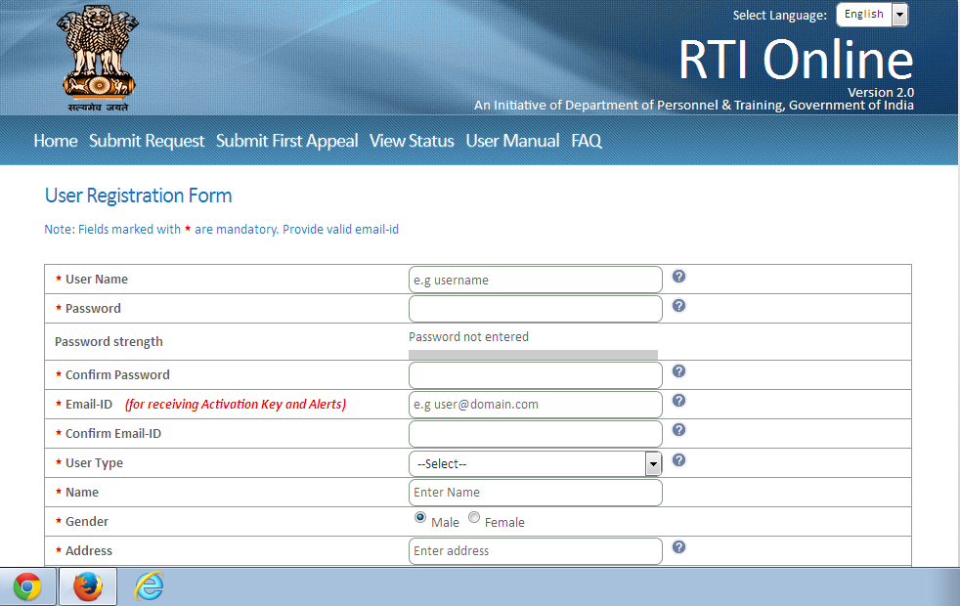Viewport: 960px width, 606px height.
Task: Open Internet Explorer from the taskbar
Action: coord(148,586)
